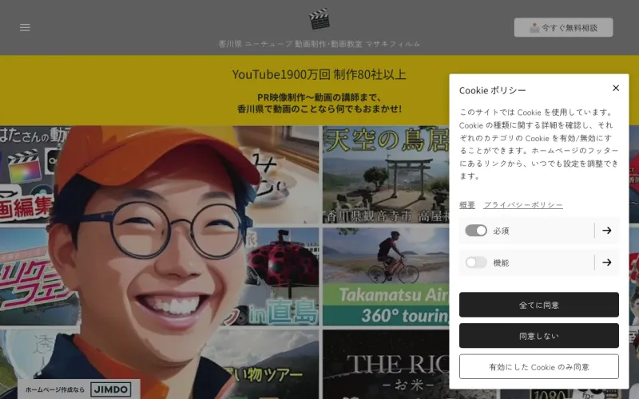Click the 同意しない button
Viewport: 639px width, 399px height.
538,335
